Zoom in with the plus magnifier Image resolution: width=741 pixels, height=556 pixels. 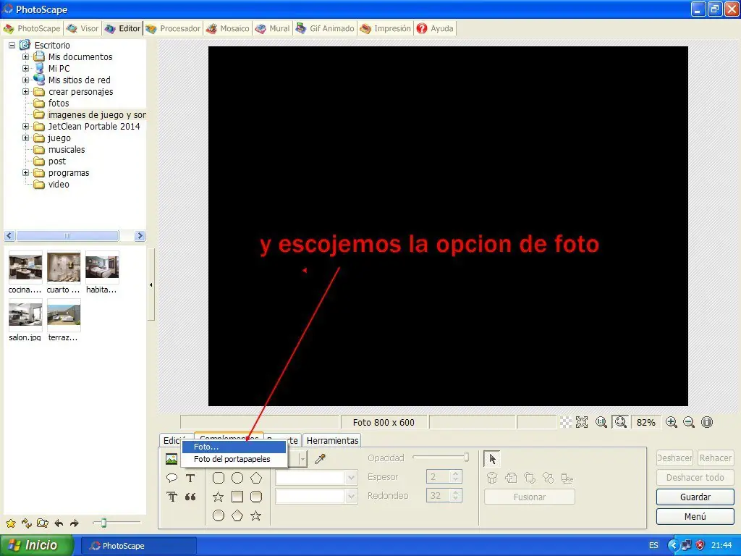672,422
